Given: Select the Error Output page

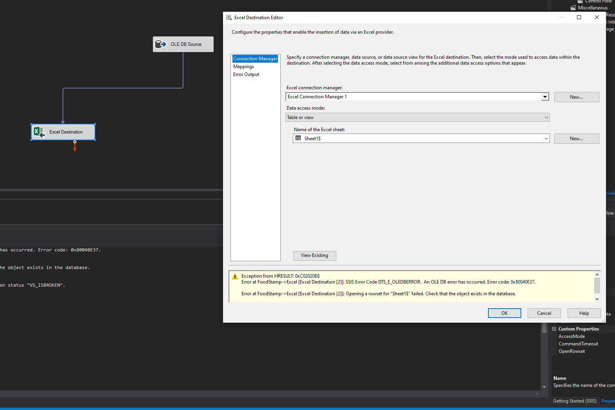Looking at the screenshot, I should point(246,74).
